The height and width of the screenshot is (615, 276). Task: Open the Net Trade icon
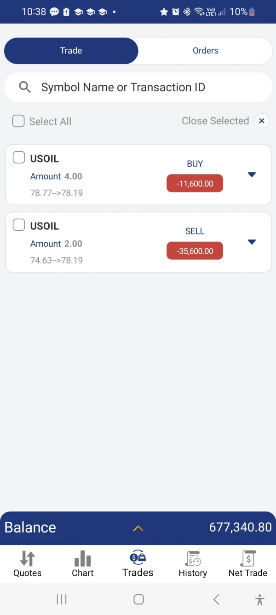pos(248,559)
